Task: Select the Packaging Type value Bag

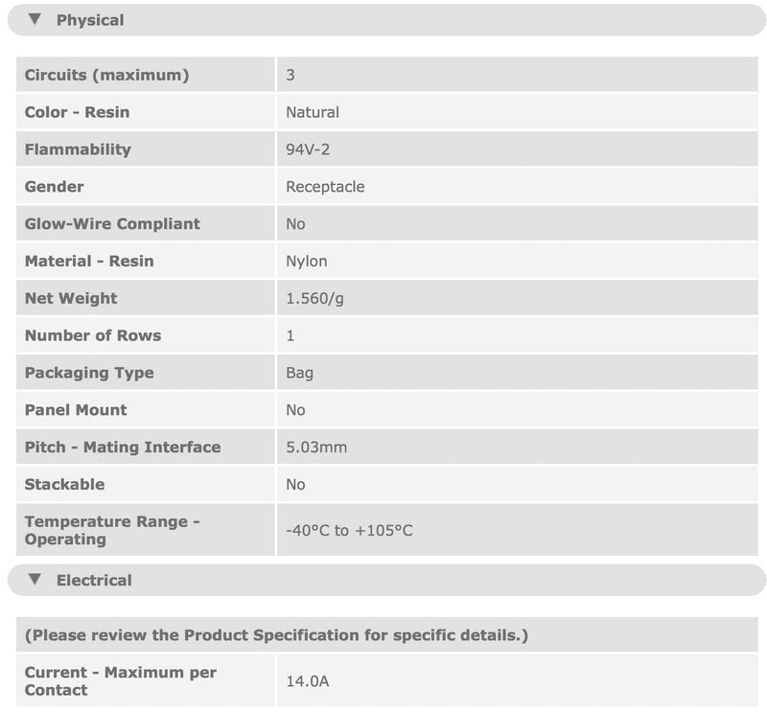Action: pos(299,373)
